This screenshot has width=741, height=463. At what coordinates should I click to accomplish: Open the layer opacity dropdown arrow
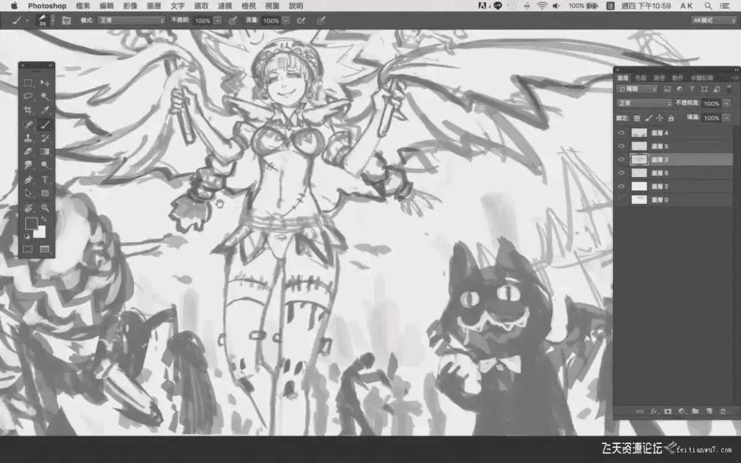(726, 104)
